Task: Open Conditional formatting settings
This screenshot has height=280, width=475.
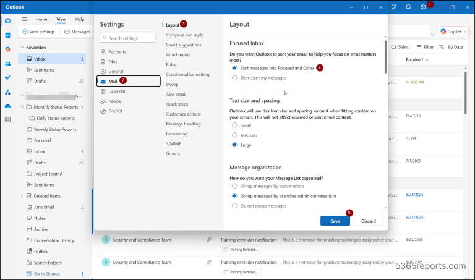Action: (187, 74)
